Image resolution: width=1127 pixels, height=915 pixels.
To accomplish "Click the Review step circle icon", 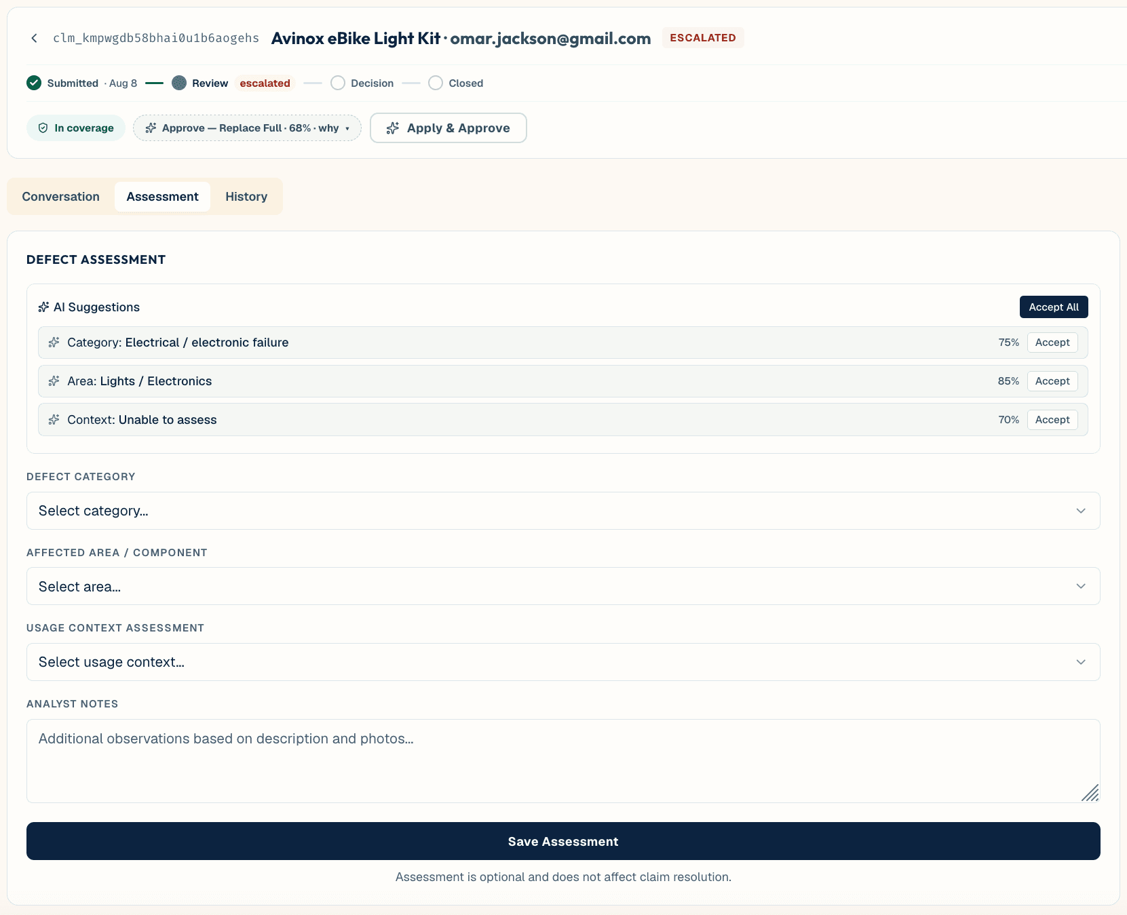I will pos(179,83).
